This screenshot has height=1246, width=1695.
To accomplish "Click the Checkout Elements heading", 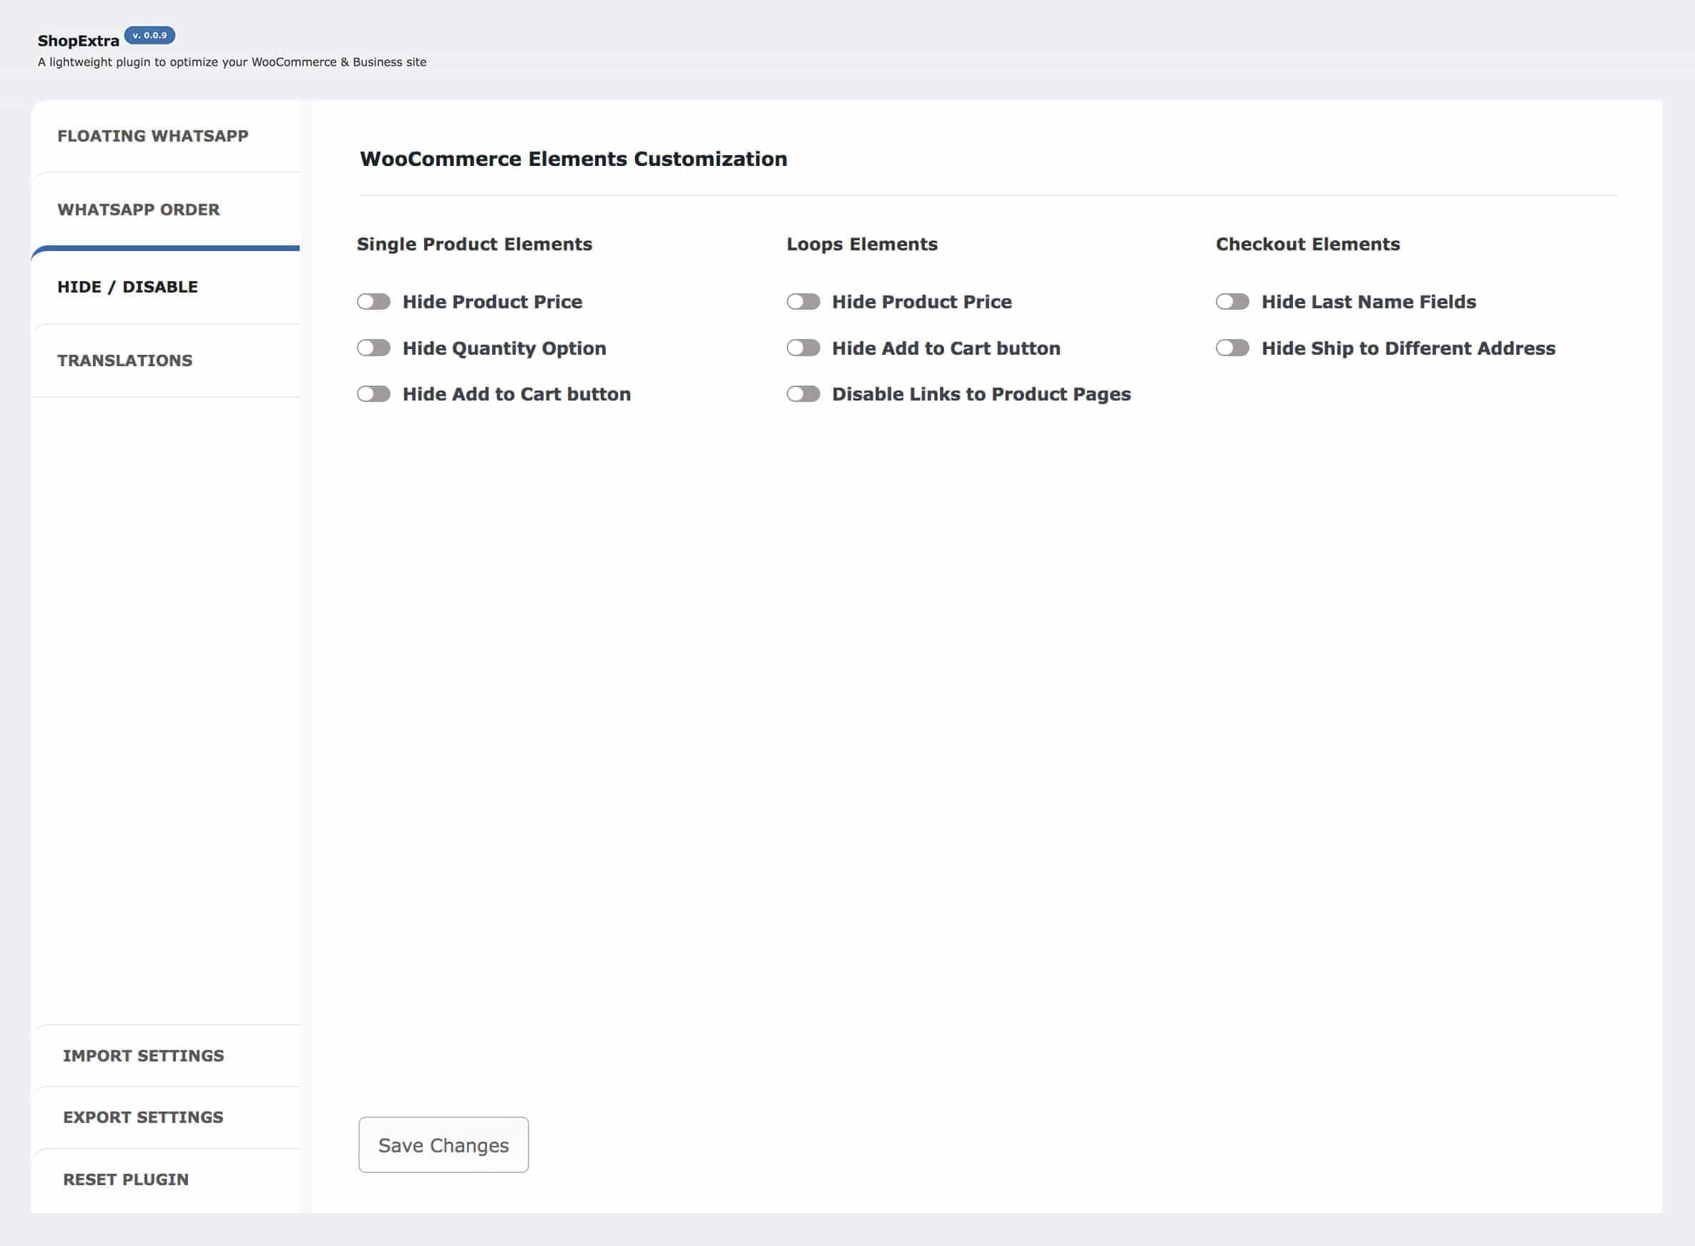I will pyautogui.click(x=1307, y=245).
